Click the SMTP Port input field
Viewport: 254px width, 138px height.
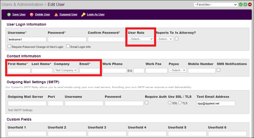(x=55, y=103)
